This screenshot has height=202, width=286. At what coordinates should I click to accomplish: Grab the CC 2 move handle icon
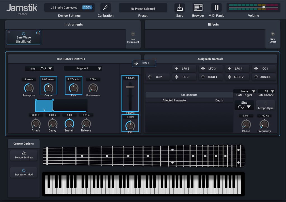(x=150, y=77)
